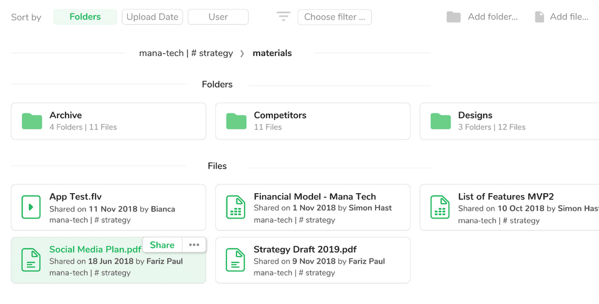Go to mana-tech | # strategy breadcrumb

(x=186, y=53)
